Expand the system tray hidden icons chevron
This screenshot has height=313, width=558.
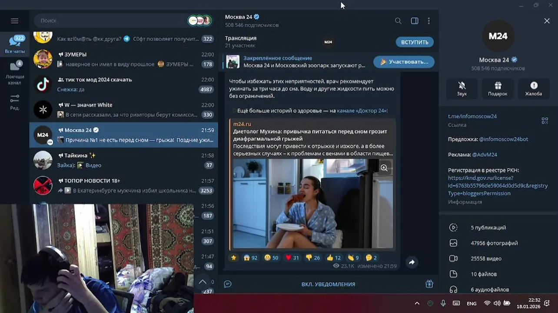417,303
